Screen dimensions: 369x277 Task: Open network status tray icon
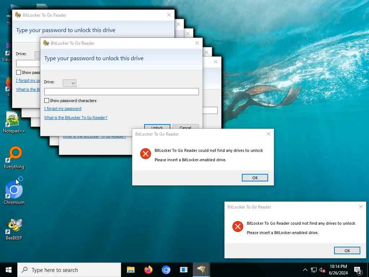point(314,270)
